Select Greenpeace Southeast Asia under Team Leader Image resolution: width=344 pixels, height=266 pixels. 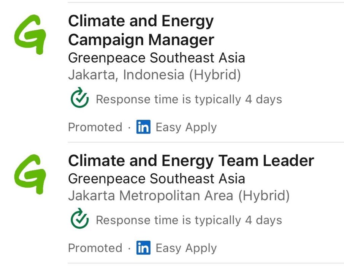click(x=157, y=178)
